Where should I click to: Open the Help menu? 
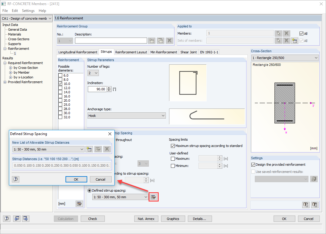(42, 11)
